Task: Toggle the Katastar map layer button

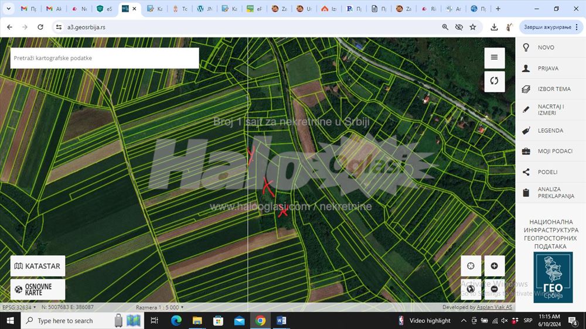Action: pyautogui.click(x=38, y=266)
